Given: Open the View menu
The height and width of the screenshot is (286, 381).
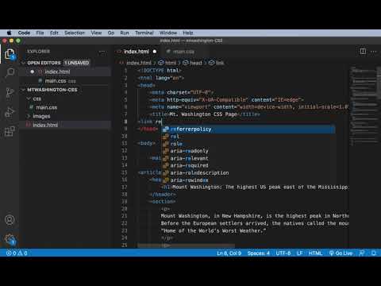Looking at the screenshot, I should click(96, 33).
